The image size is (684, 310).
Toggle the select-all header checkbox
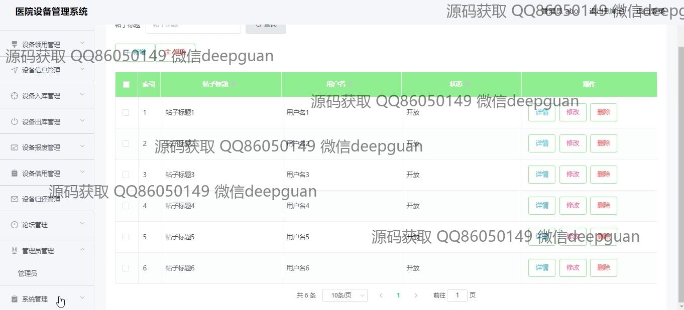pos(126,84)
